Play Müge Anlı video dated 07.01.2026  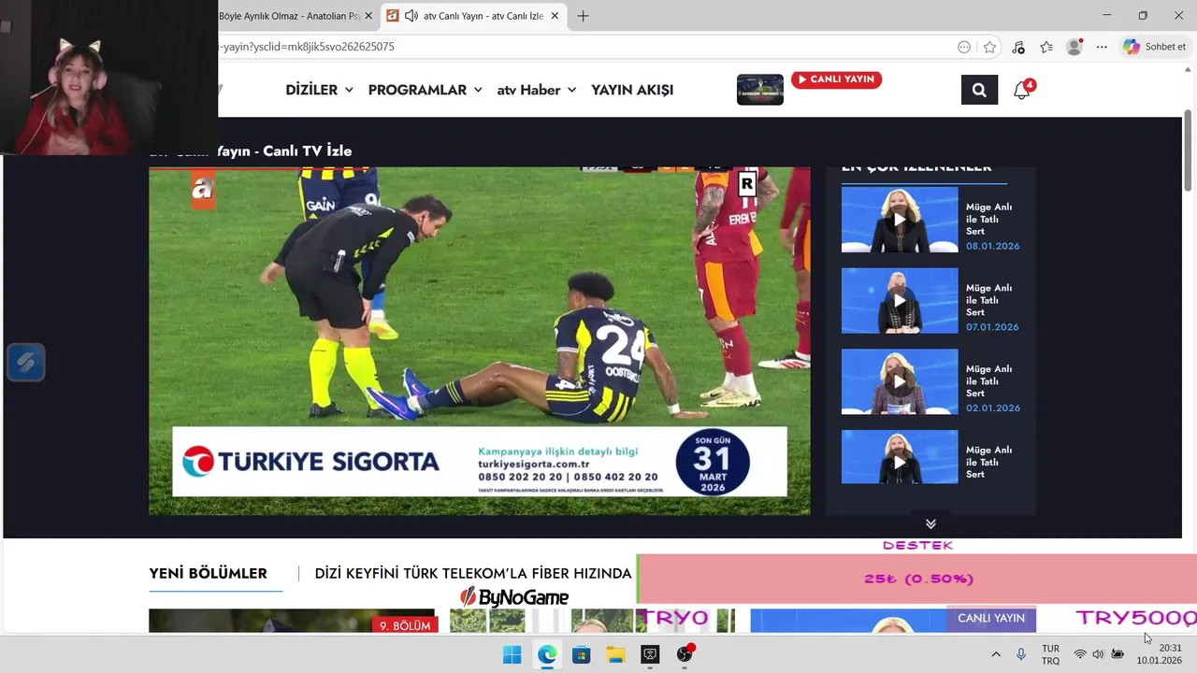(x=900, y=301)
